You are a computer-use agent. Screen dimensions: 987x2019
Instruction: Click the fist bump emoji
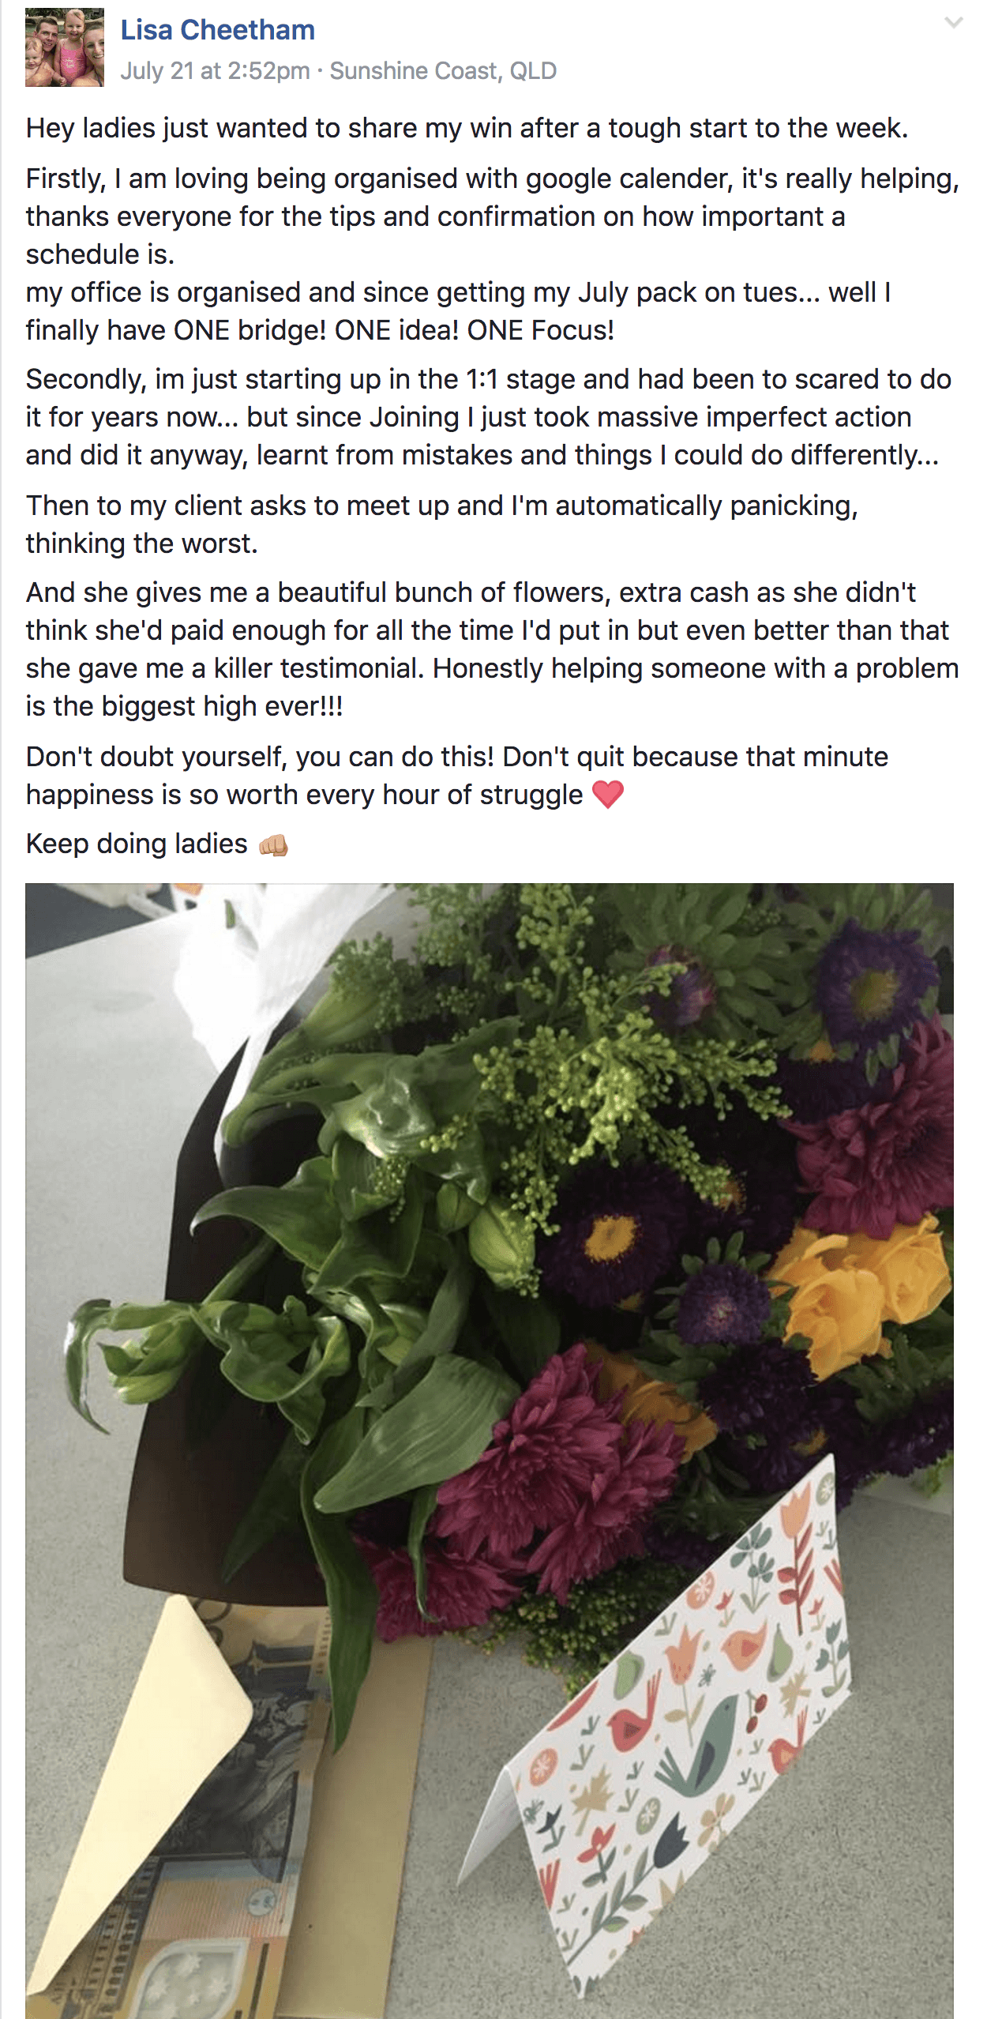273,845
